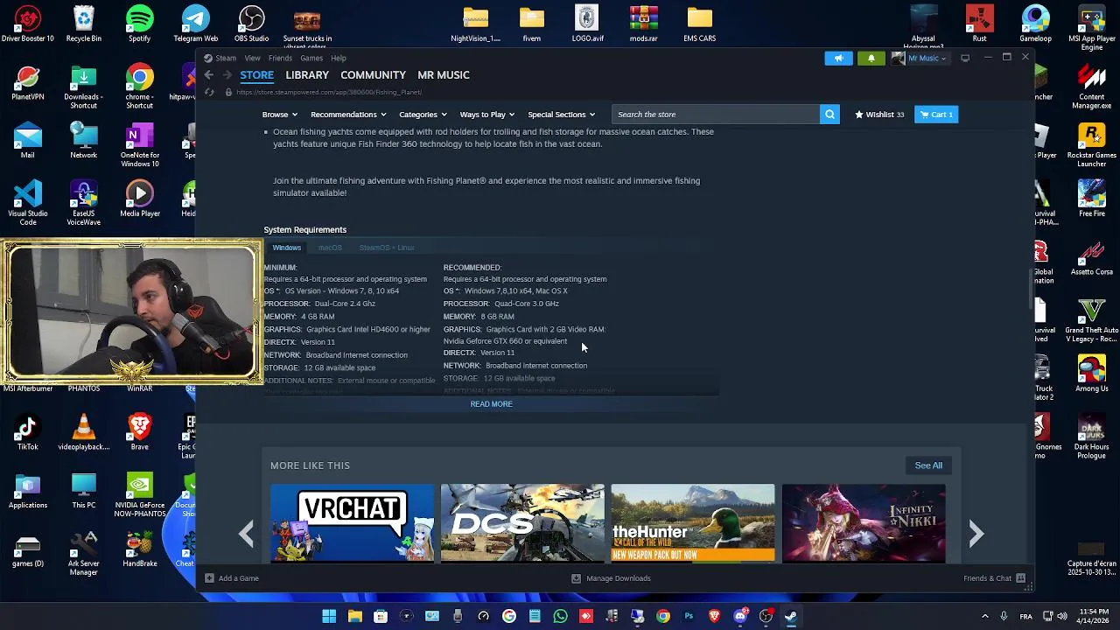
Task: Open TikTok desktop shortcut
Action: pyautogui.click(x=27, y=432)
